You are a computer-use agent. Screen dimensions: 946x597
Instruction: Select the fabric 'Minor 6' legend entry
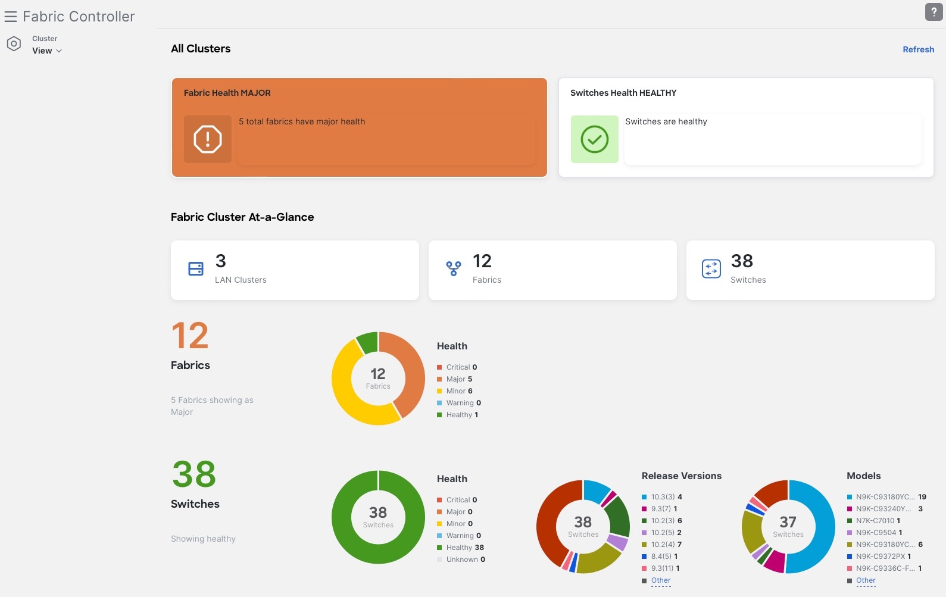(x=455, y=391)
